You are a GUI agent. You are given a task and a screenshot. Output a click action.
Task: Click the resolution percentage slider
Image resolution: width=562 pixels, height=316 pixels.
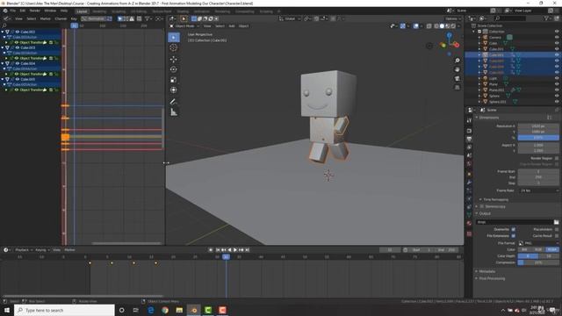click(538, 138)
